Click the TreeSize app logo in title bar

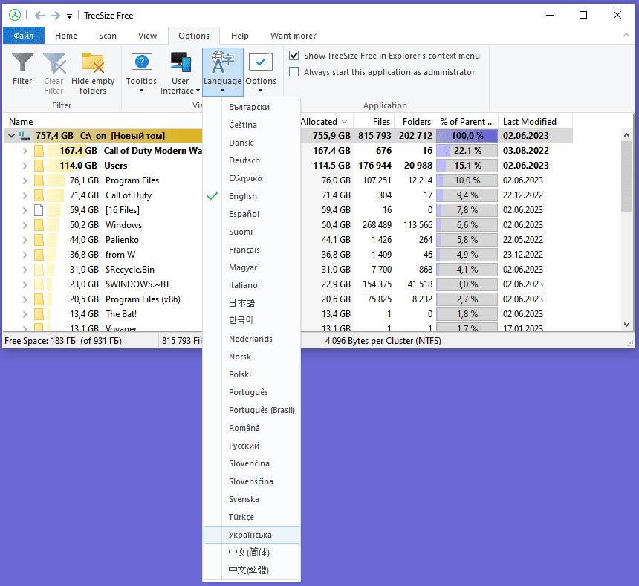tap(15, 15)
